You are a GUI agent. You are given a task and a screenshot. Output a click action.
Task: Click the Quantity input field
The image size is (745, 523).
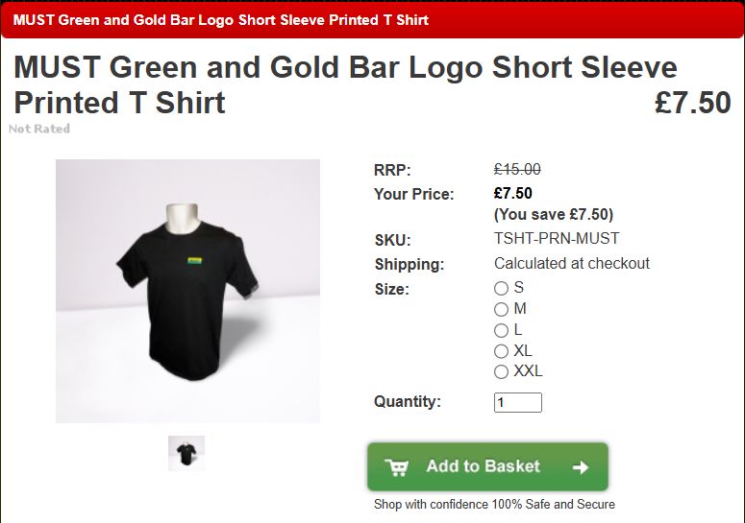click(518, 402)
